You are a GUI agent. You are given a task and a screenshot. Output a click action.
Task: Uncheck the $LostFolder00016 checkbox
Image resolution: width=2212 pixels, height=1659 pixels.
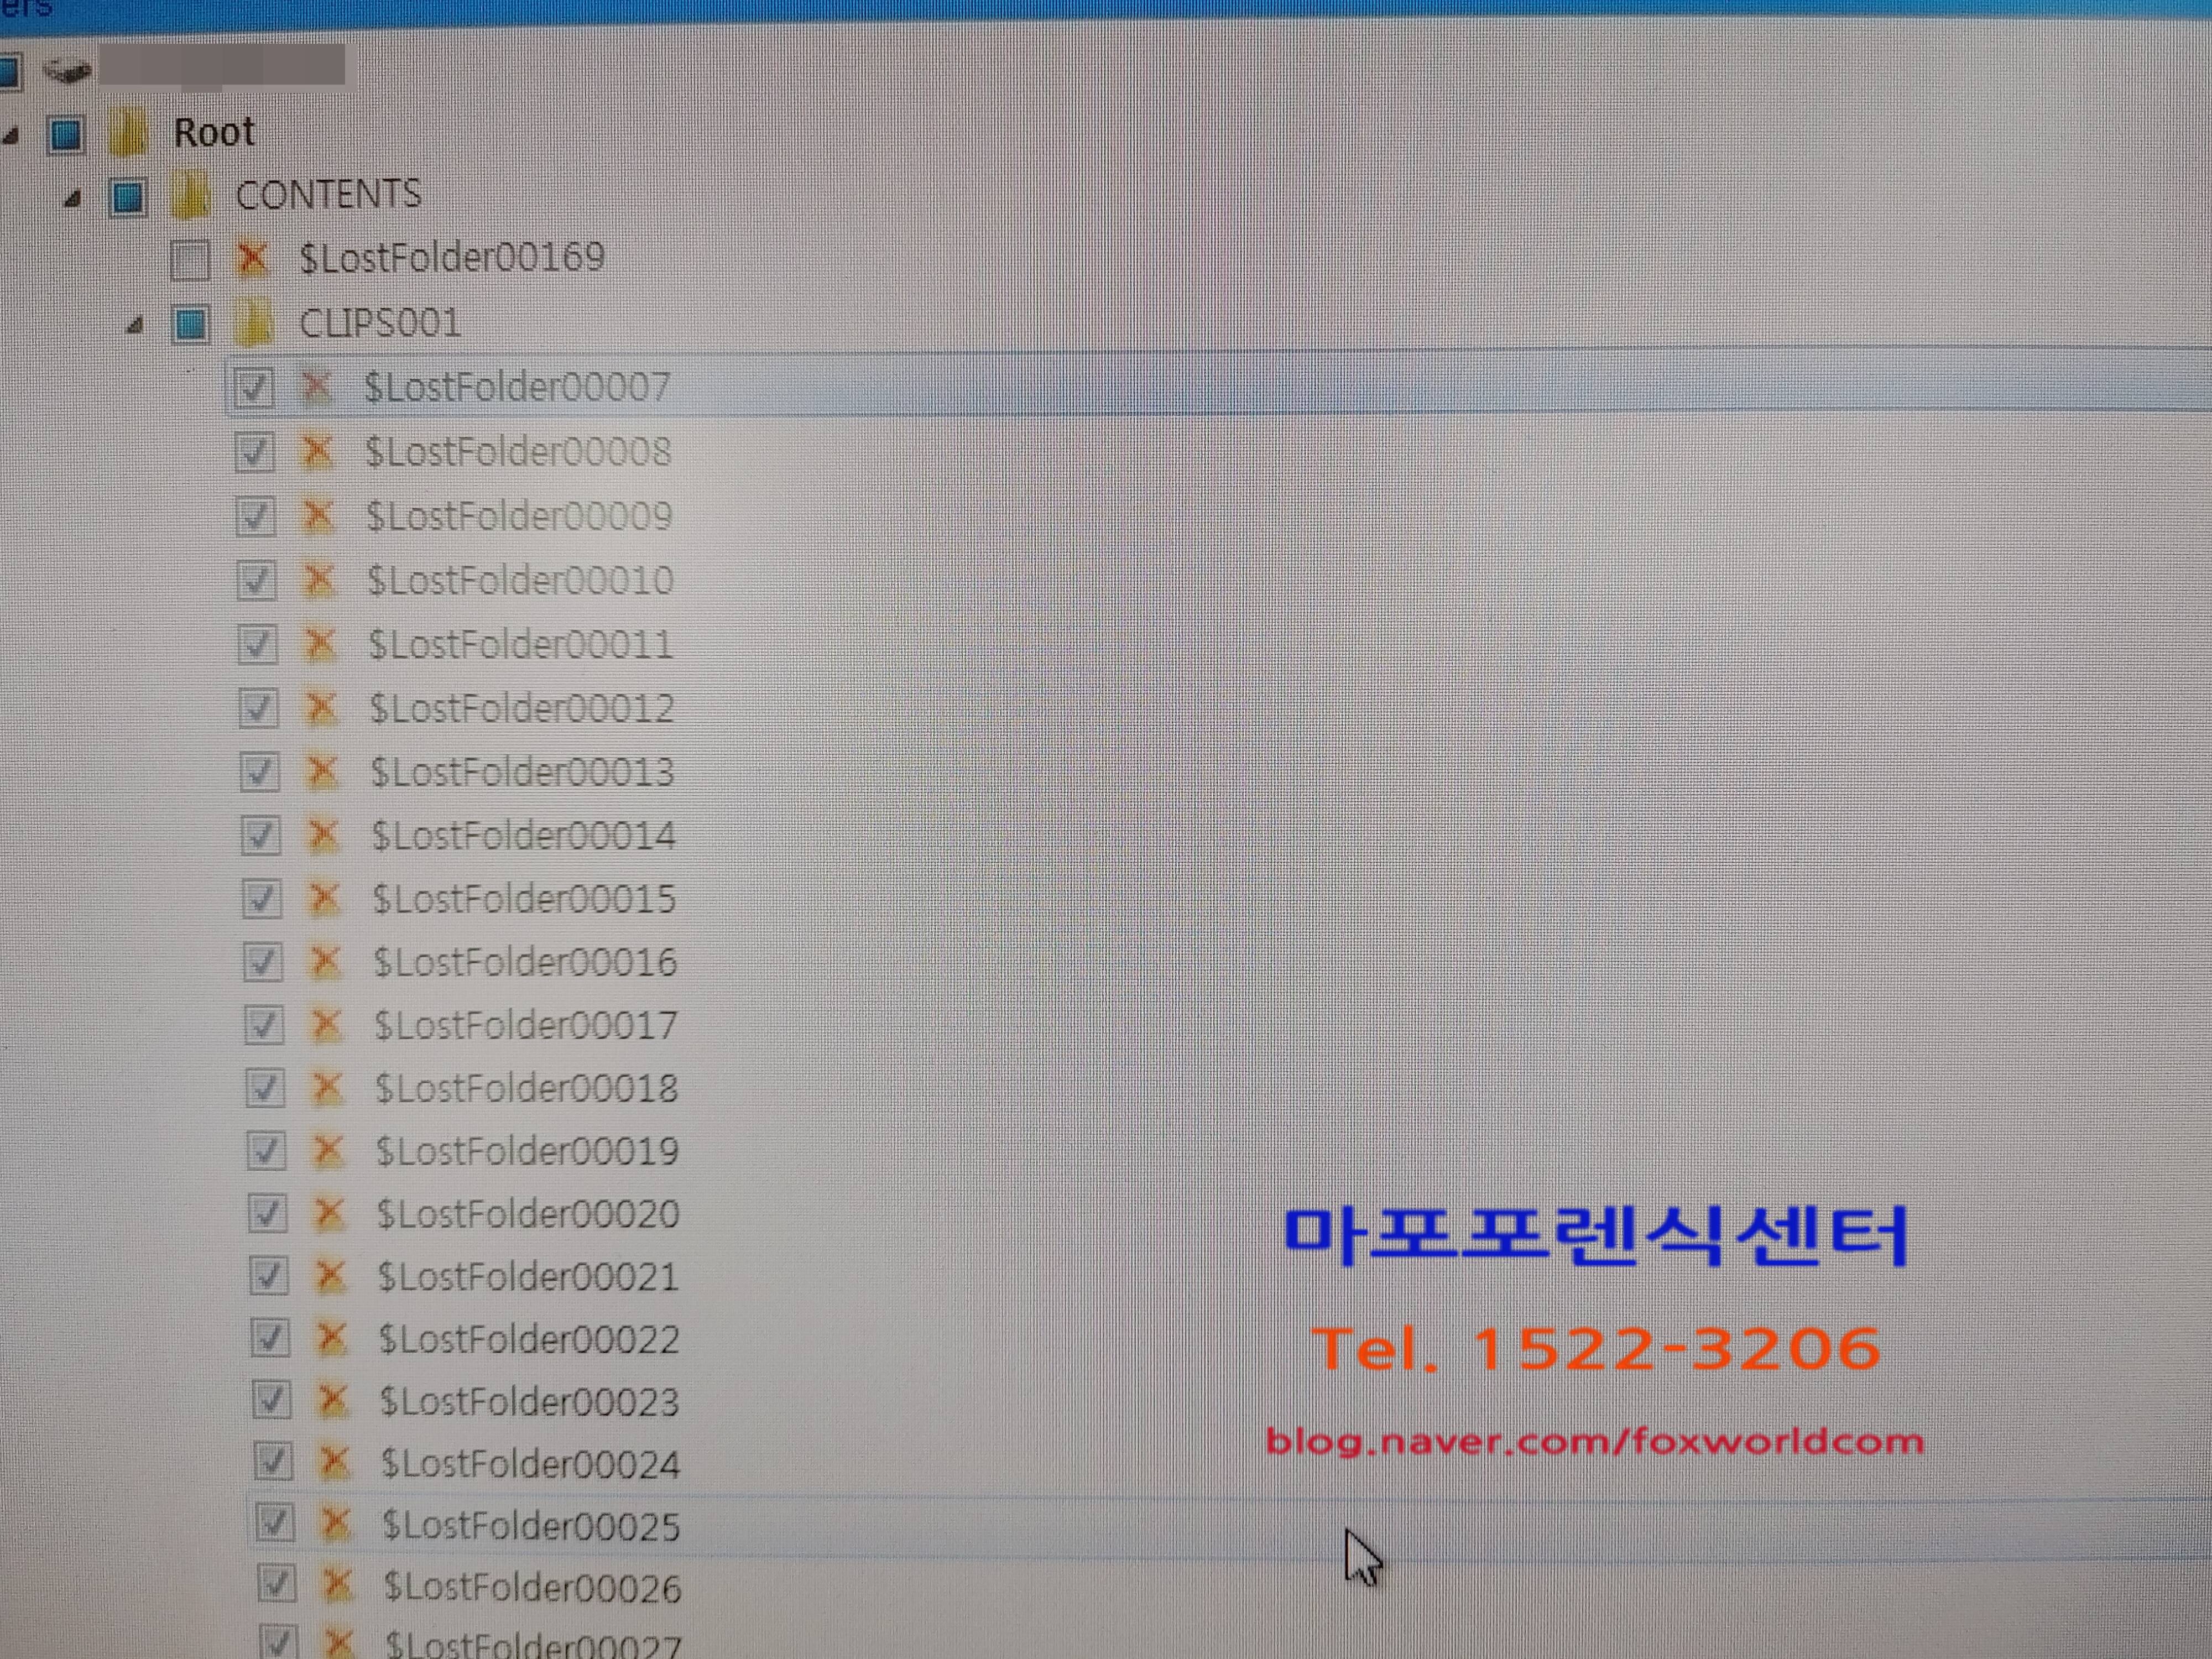(262, 962)
